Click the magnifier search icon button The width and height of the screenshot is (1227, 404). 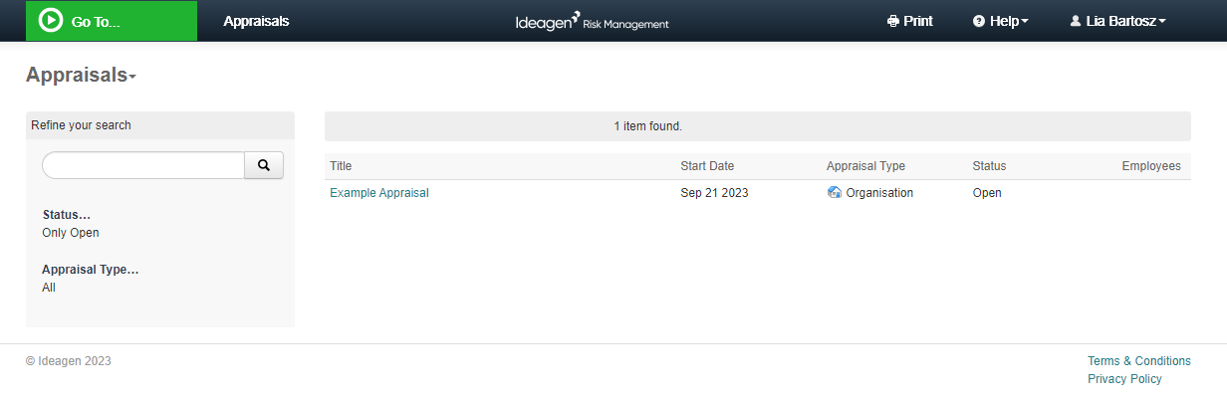264,165
